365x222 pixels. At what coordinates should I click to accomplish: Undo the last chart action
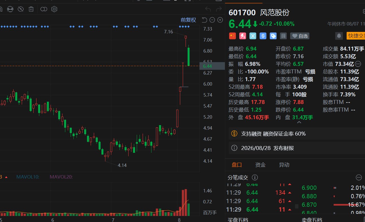tap(208, 9)
